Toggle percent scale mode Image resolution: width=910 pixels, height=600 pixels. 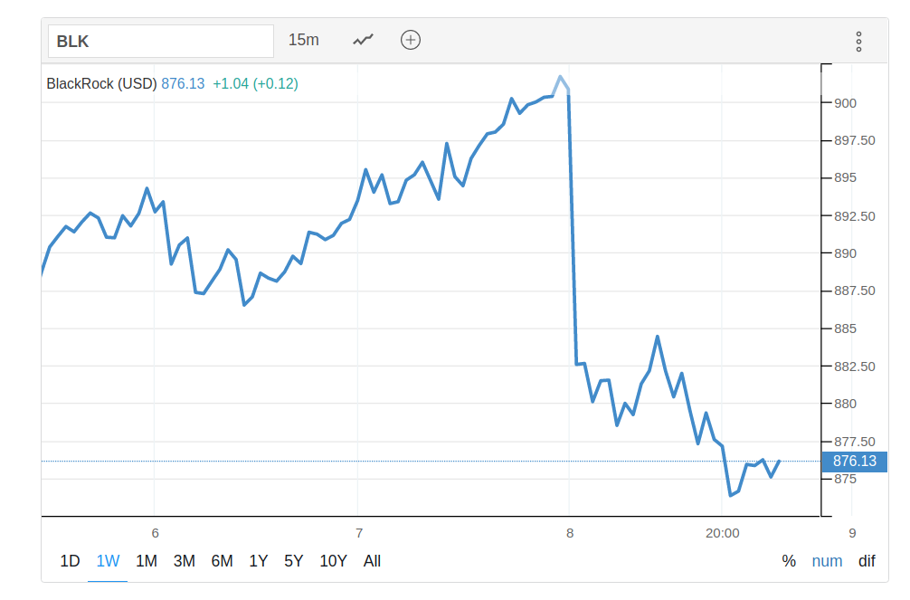pyautogui.click(x=789, y=561)
